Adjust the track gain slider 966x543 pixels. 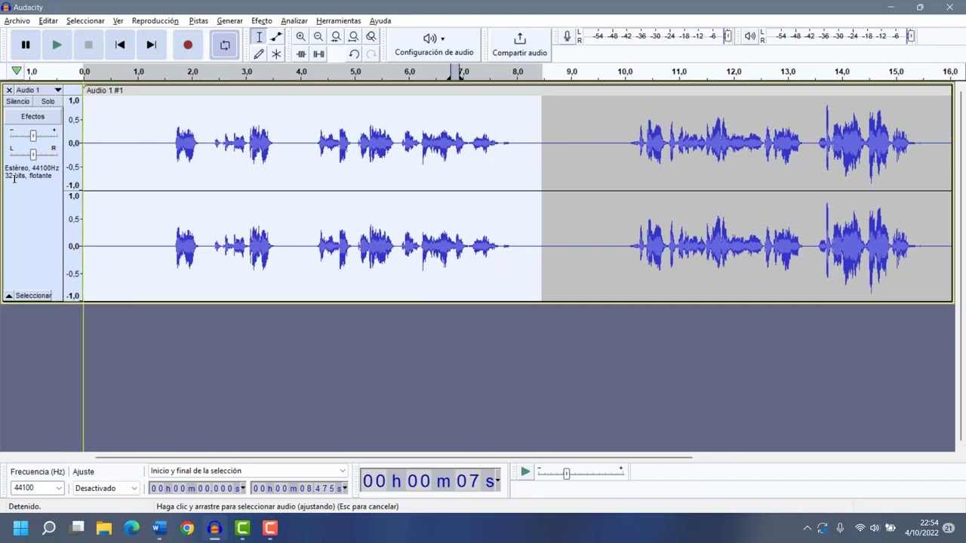pyautogui.click(x=32, y=136)
